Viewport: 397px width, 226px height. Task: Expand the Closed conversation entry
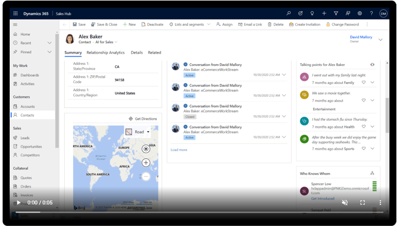pos(284,116)
